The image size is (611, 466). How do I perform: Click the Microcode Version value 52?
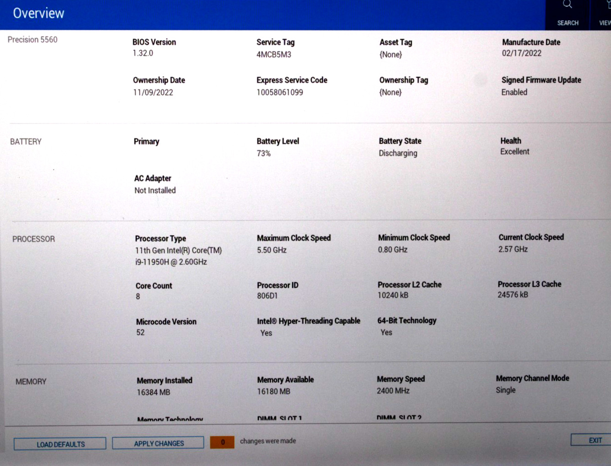click(x=140, y=332)
